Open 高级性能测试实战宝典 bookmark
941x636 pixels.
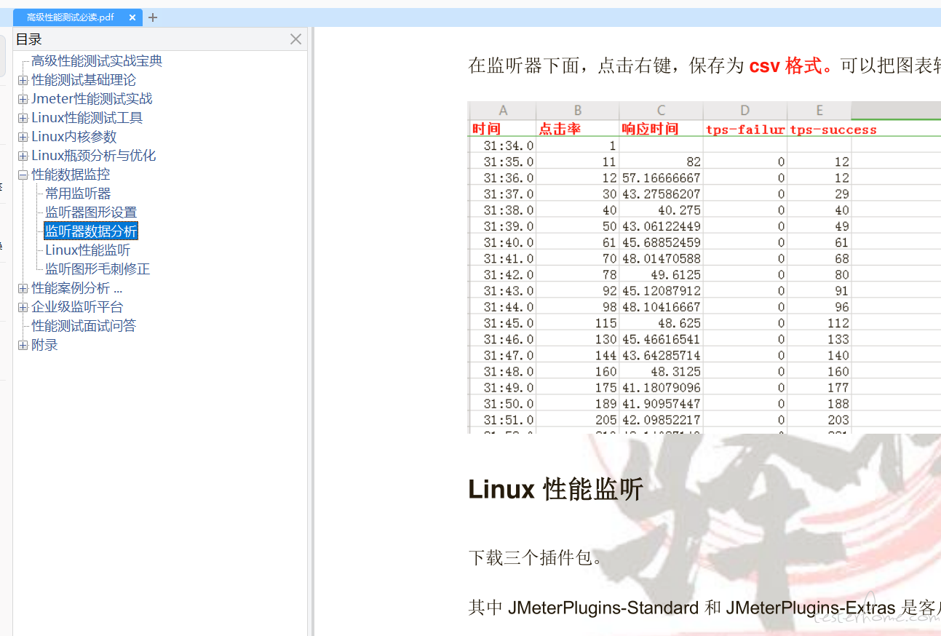[x=97, y=61]
